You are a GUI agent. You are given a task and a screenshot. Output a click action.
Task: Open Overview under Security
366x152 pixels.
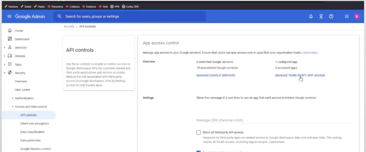[21, 81]
